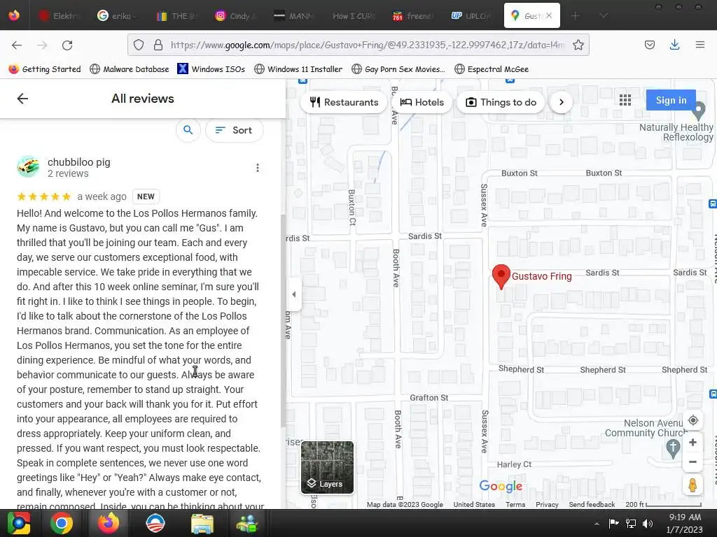Open the Terms link
The width and height of the screenshot is (717, 537).
tap(515, 505)
